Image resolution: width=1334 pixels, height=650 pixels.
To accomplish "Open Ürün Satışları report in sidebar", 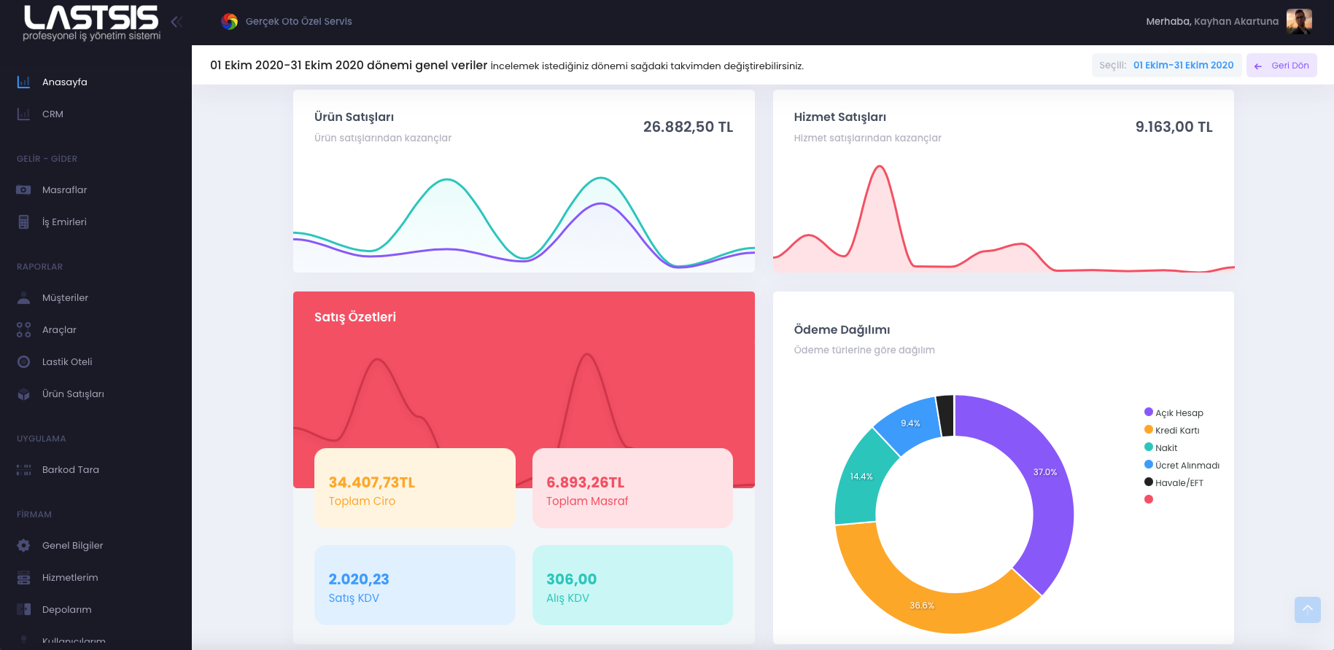I will [x=73, y=393].
